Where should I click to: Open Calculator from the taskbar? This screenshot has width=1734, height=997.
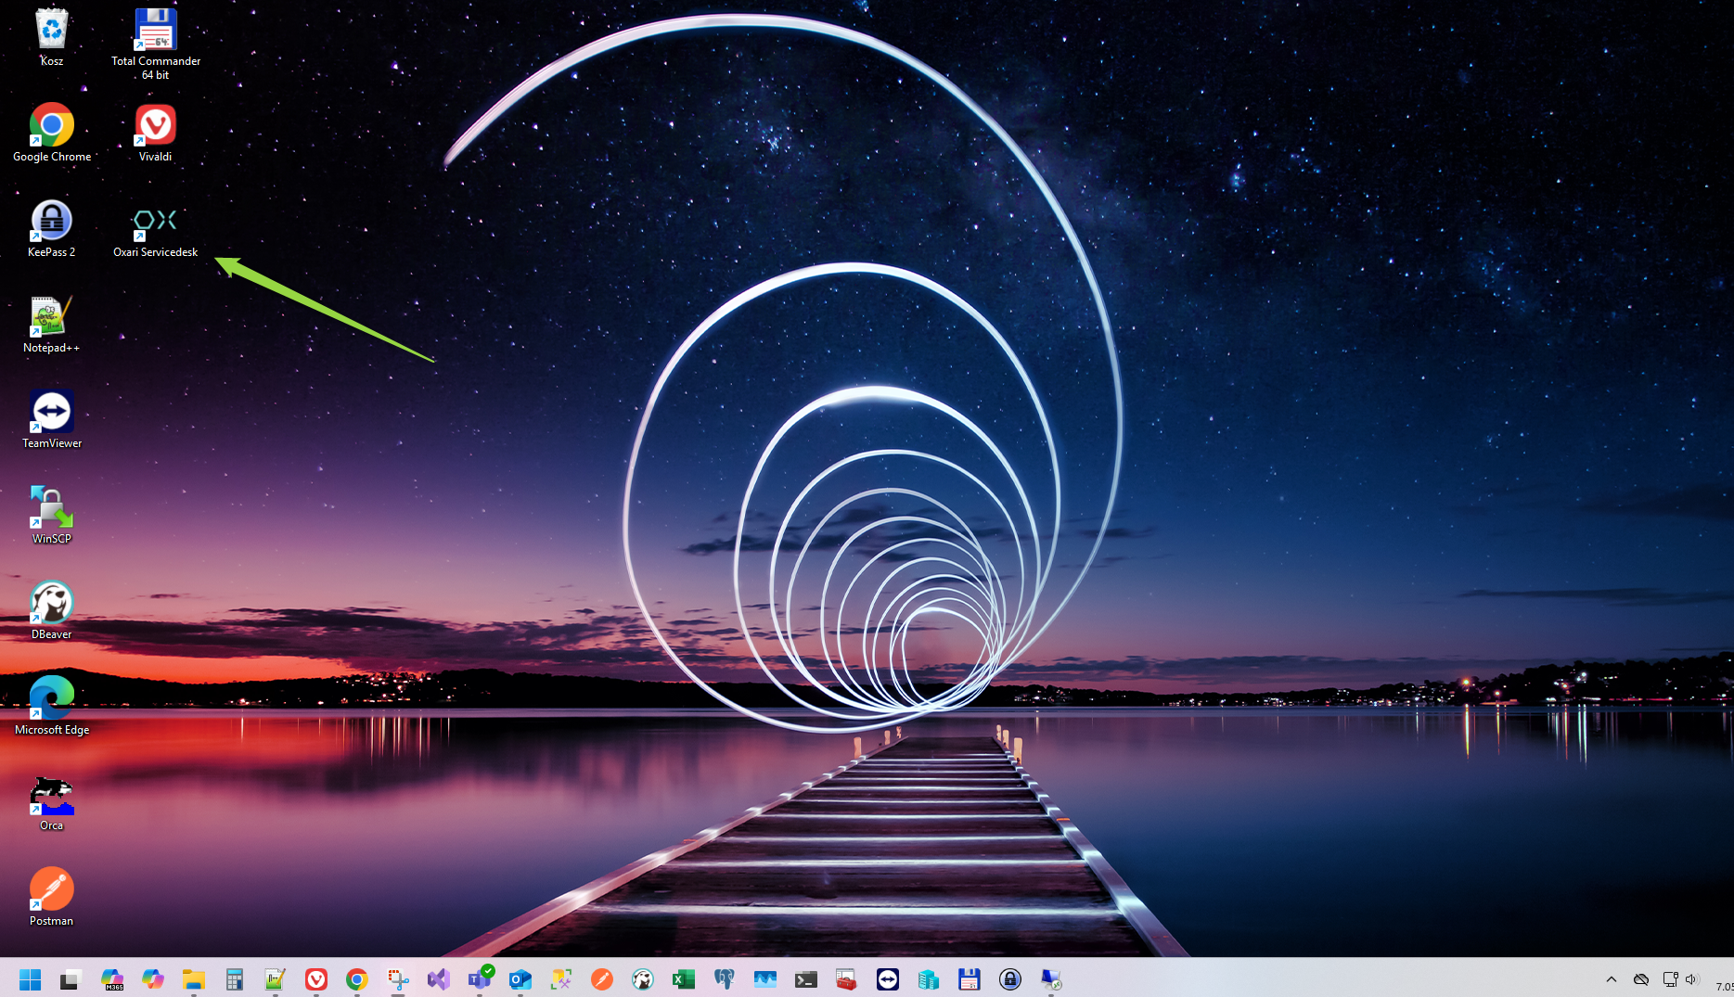(234, 979)
